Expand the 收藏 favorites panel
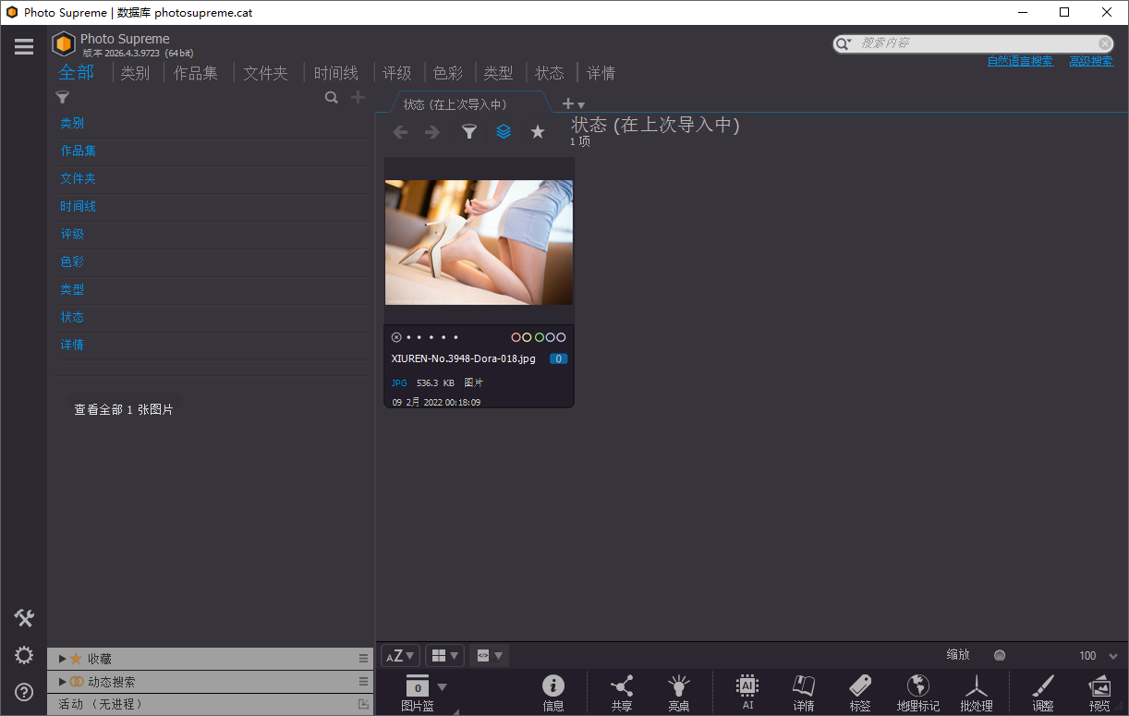 click(63, 659)
